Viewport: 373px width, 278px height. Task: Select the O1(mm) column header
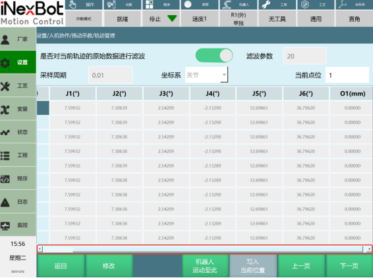(353, 93)
